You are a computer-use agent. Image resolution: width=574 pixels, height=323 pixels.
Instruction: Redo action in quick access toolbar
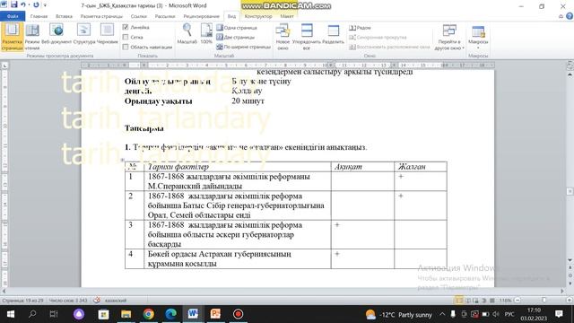36,5
